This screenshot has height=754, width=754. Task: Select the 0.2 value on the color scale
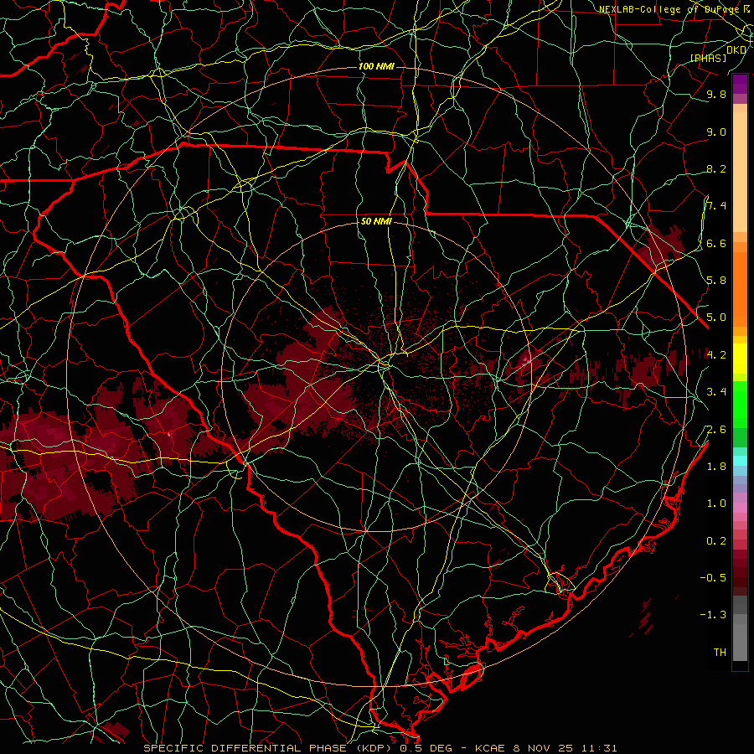coord(716,541)
